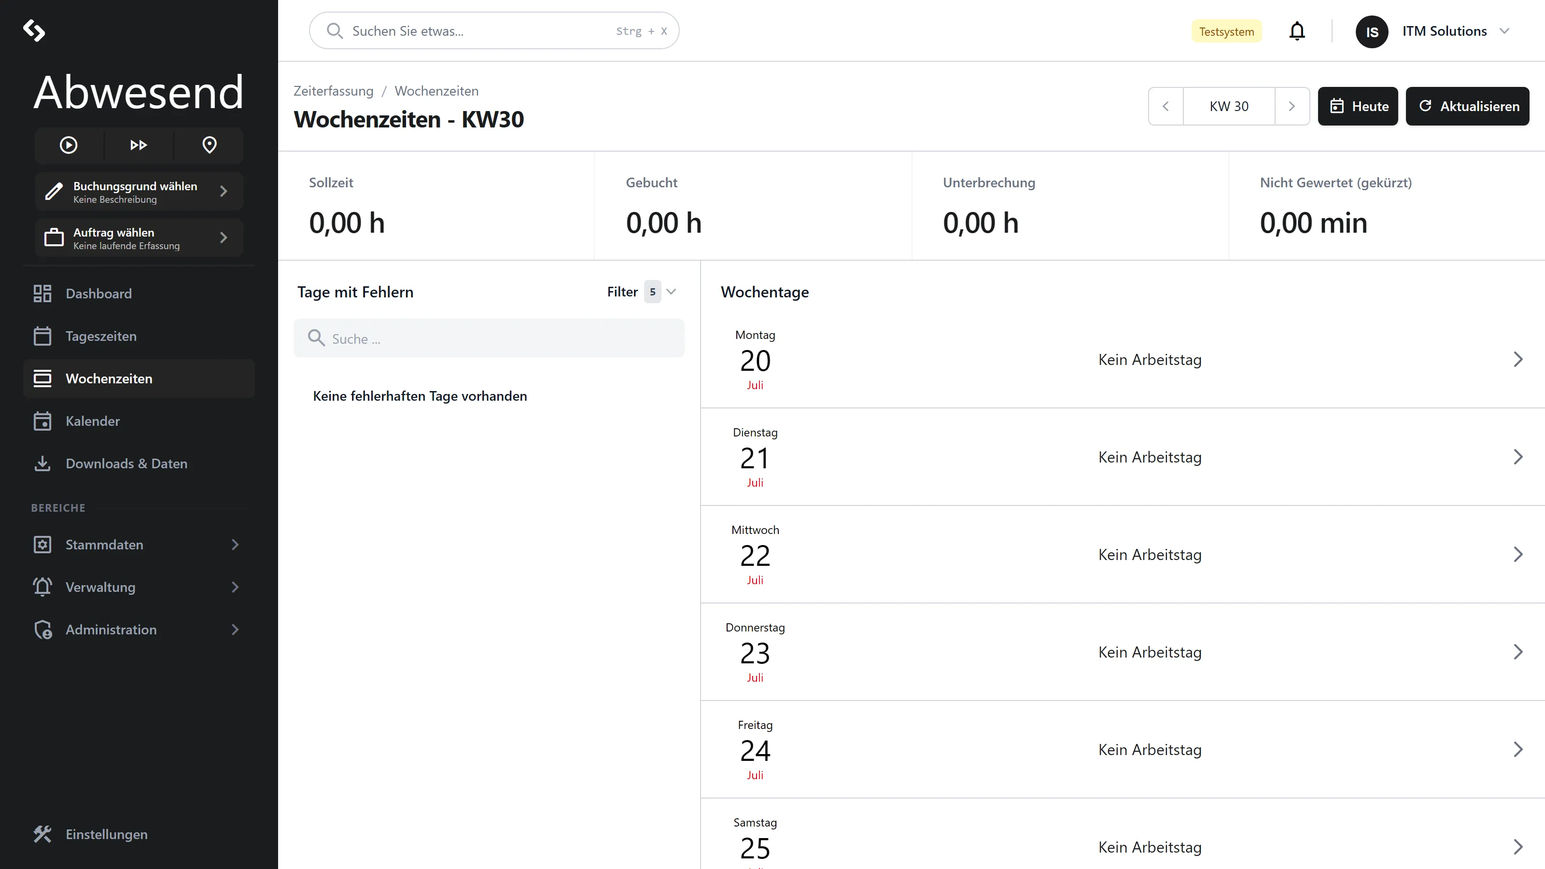Click the Dashboard grid icon

[42, 293]
